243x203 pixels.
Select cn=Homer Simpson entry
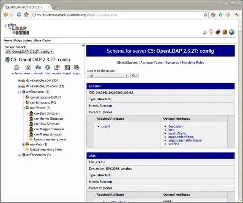(49, 119)
